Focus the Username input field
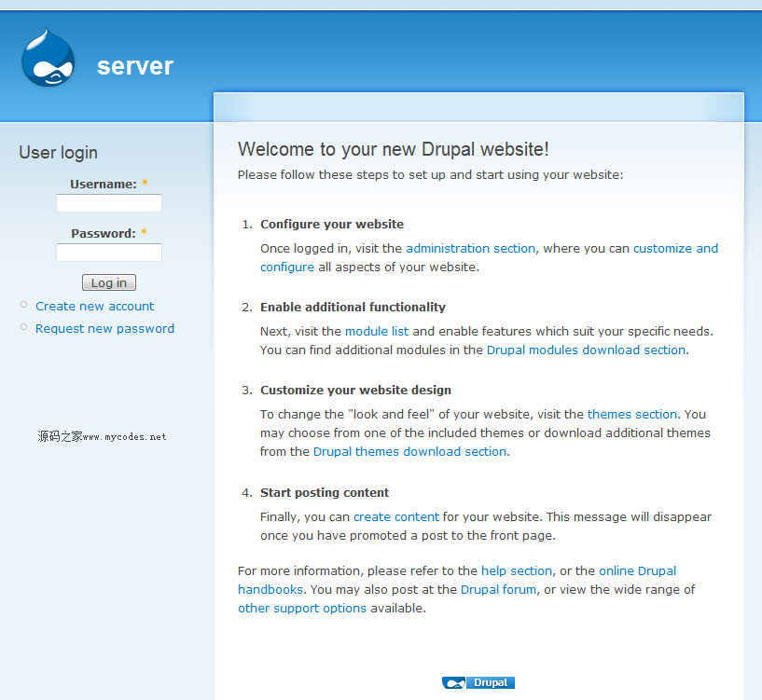Viewport: 762px width, 700px height. tap(109, 203)
